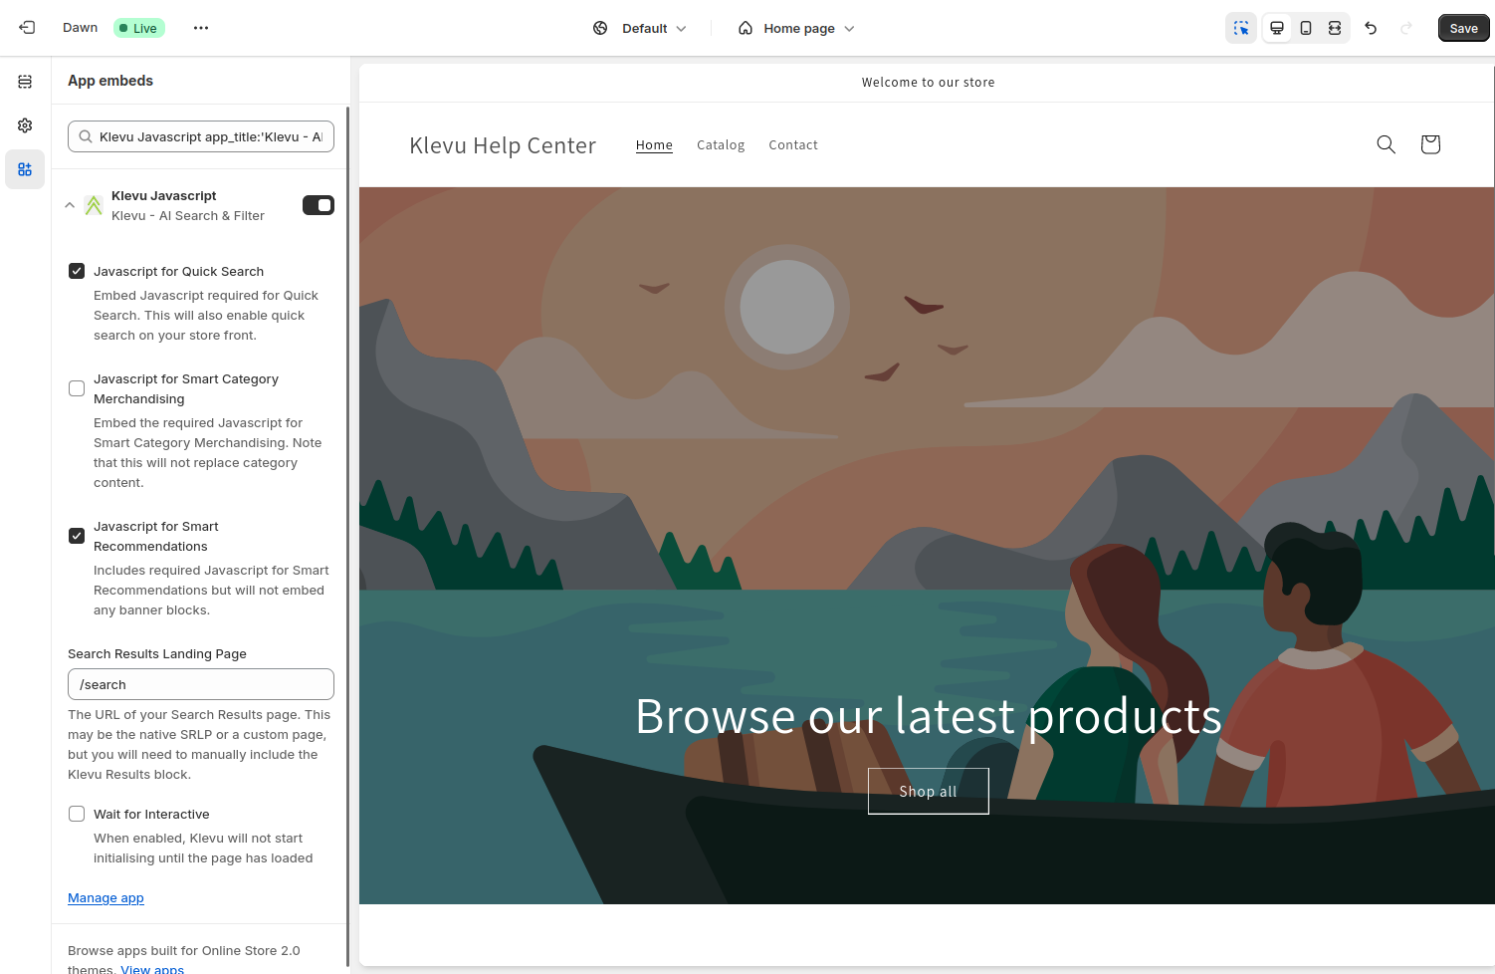Undo the last change
This screenshot has width=1495, height=974.
point(1371,28)
